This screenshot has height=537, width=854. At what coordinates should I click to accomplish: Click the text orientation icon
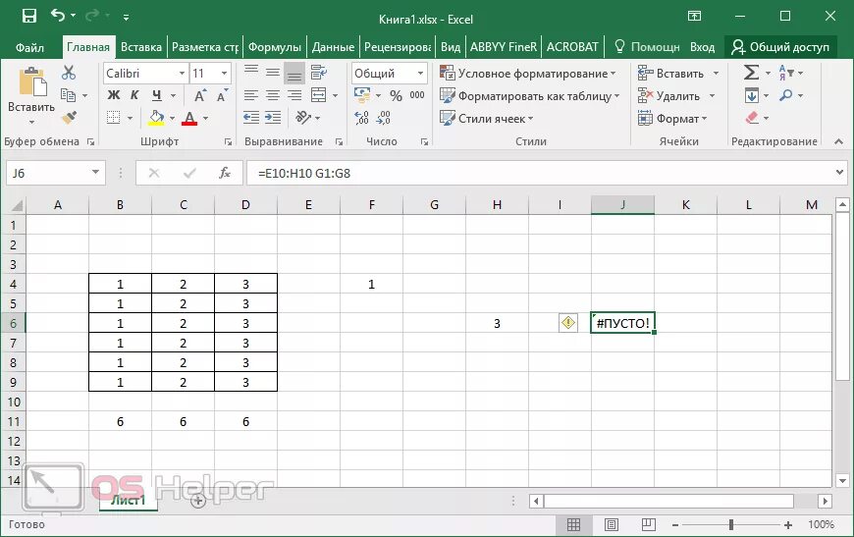tap(303, 118)
